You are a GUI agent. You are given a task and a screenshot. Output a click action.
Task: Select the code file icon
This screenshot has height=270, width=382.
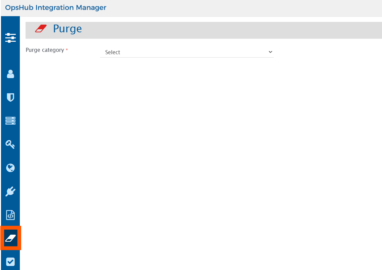click(10, 215)
